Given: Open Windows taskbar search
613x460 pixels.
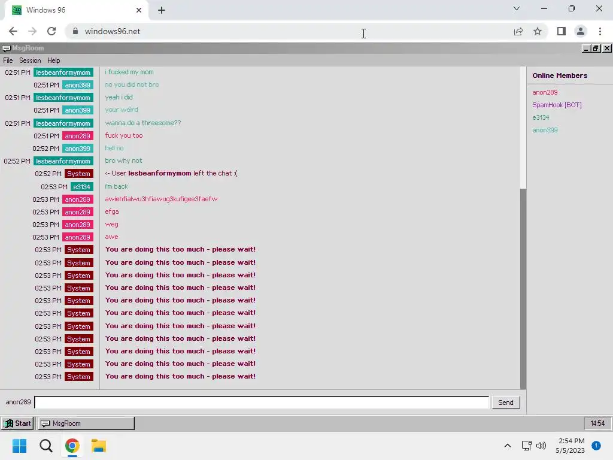Looking at the screenshot, I should click(45, 446).
